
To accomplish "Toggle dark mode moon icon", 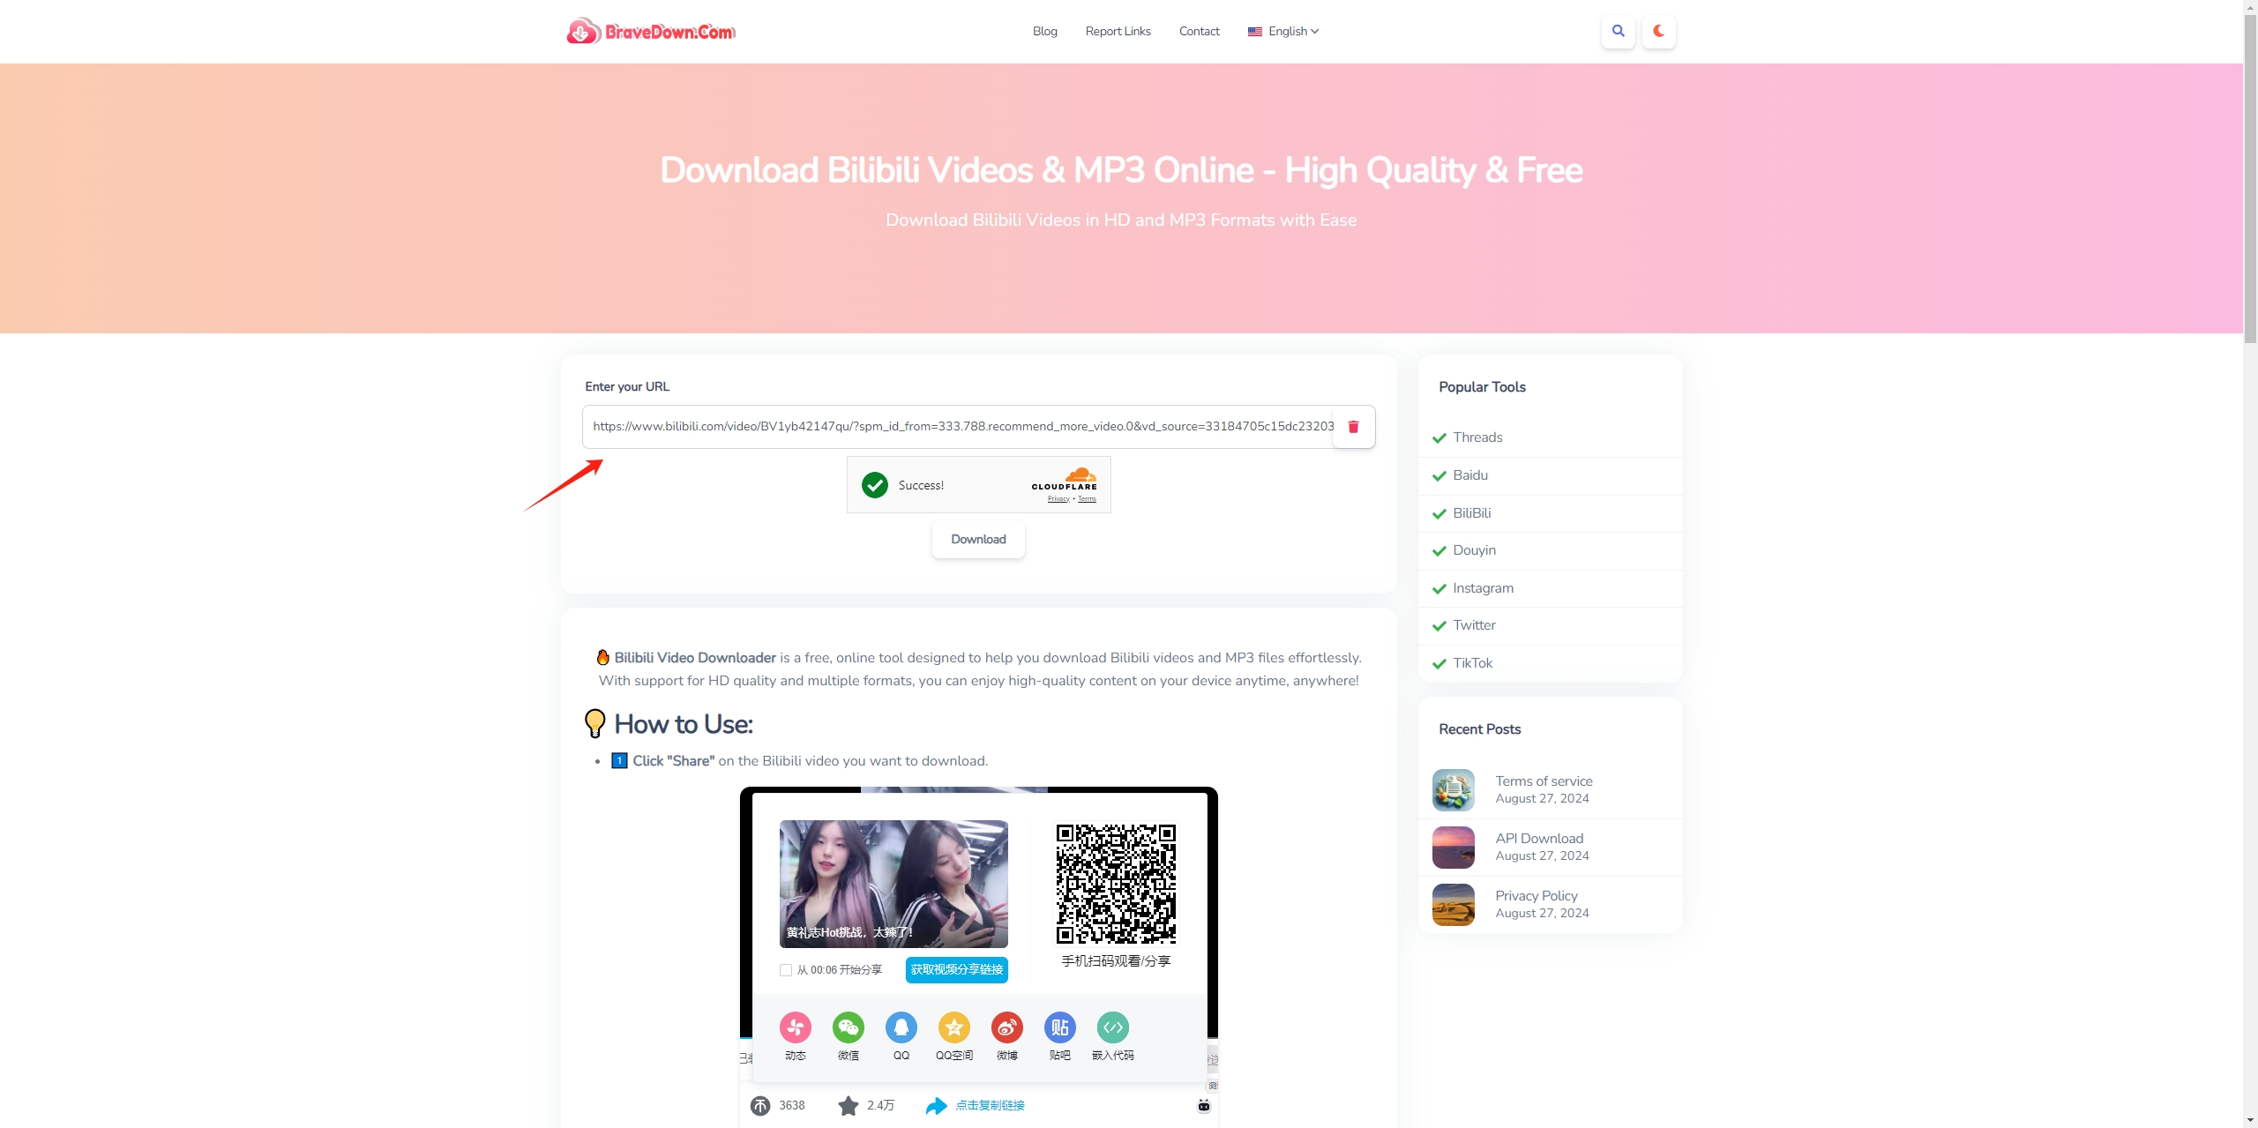I will (1659, 30).
